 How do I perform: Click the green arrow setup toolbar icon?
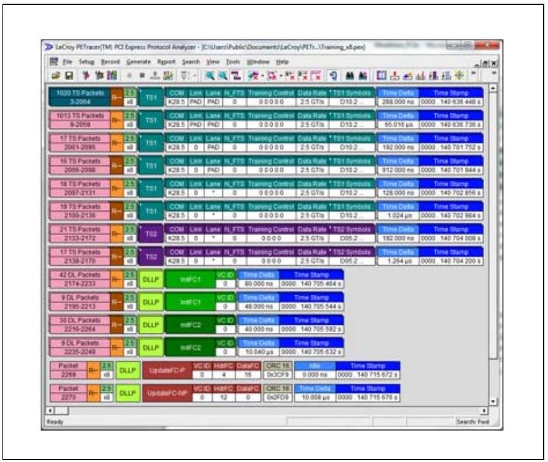(99, 76)
